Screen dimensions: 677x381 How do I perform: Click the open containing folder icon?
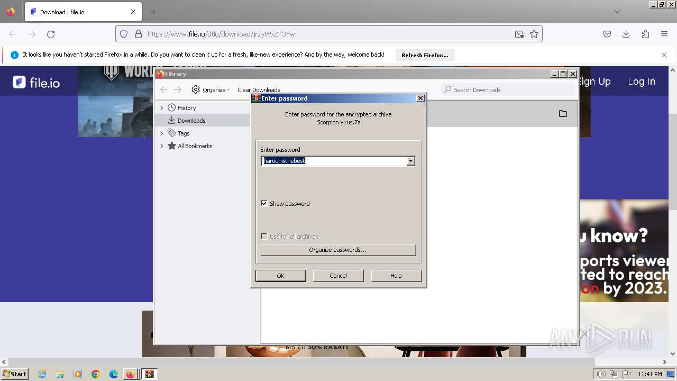coord(563,114)
